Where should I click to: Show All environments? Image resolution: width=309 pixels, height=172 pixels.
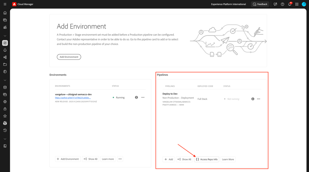click(91, 159)
